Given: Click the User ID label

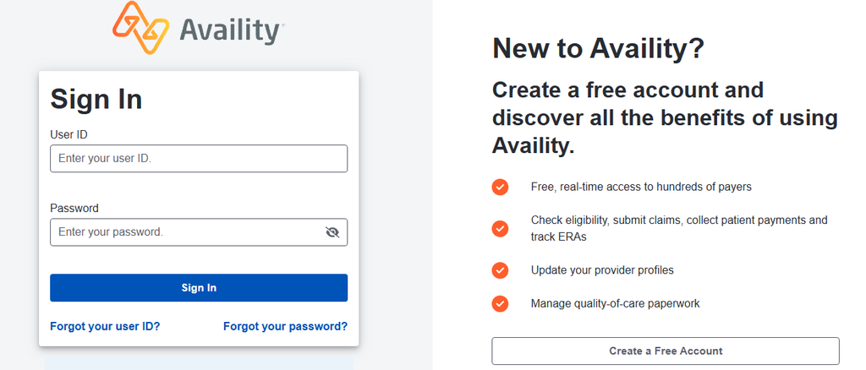Looking at the screenshot, I should click(x=69, y=134).
